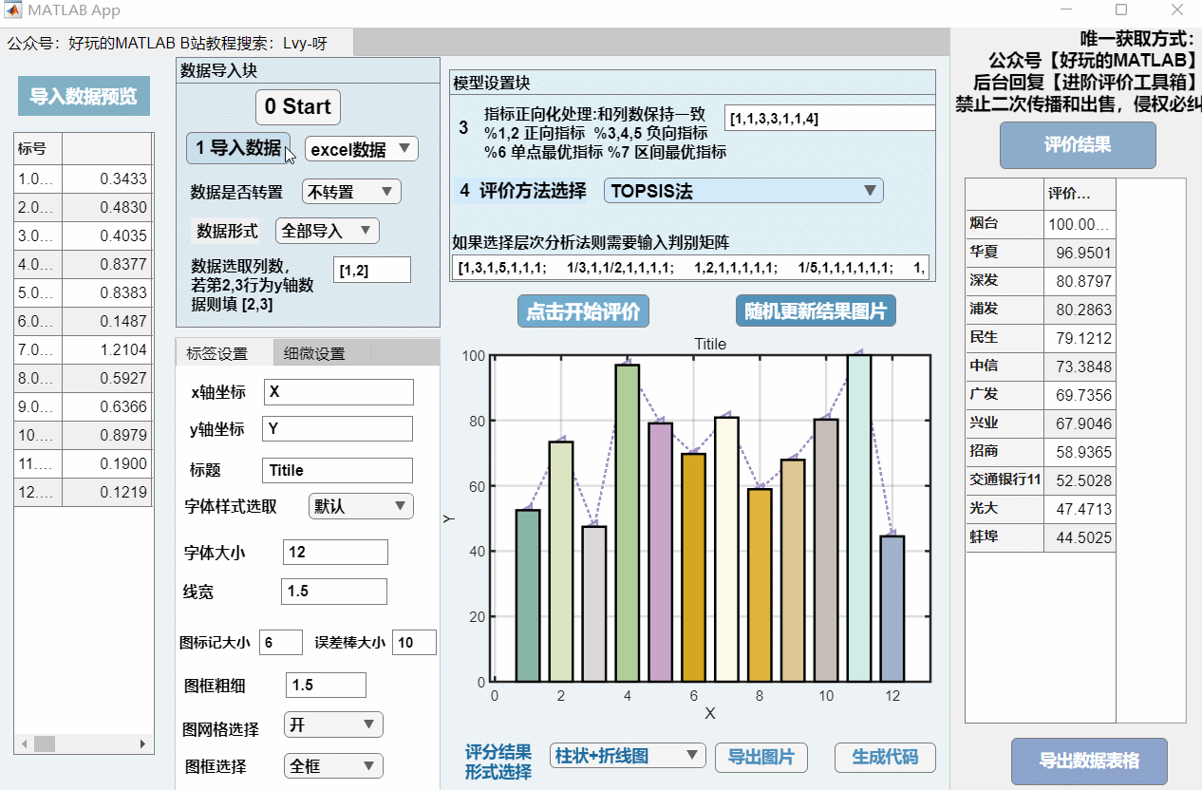Select the 华夏 row in results table
This screenshot has width=1202, height=790.
pos(1041,253)
